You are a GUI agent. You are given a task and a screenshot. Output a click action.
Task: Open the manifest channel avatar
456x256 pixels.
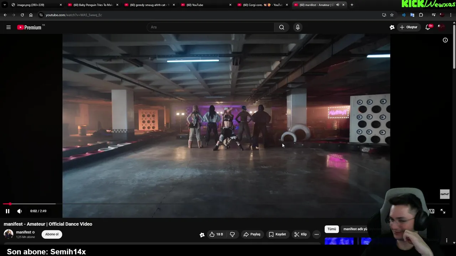click(x=9, y=234)
